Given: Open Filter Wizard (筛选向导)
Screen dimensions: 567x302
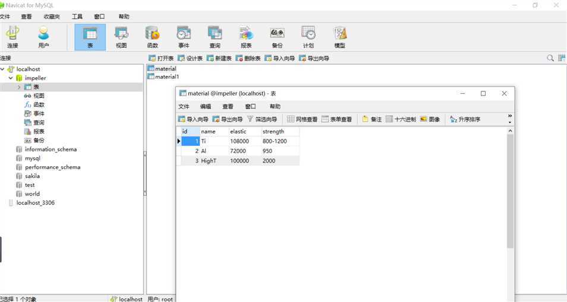Looking at the screenshot, I should click(262, 119).
